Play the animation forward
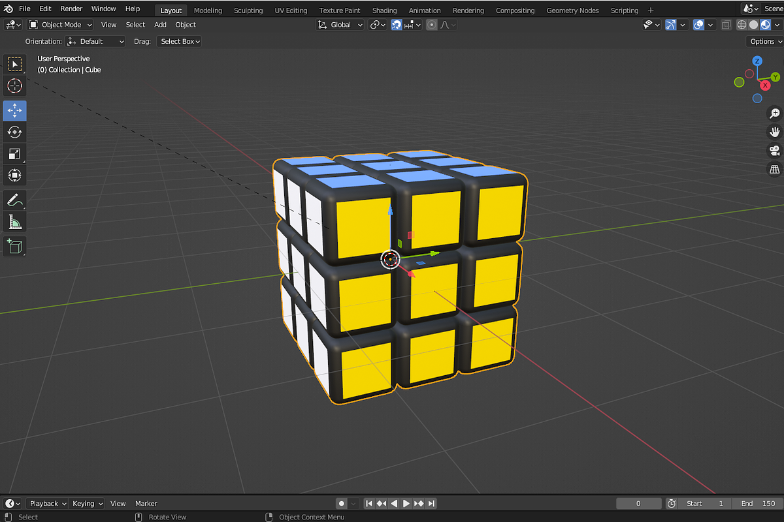Image resolution: width=784 pixels, height=522 pixels. coord(406,504)
